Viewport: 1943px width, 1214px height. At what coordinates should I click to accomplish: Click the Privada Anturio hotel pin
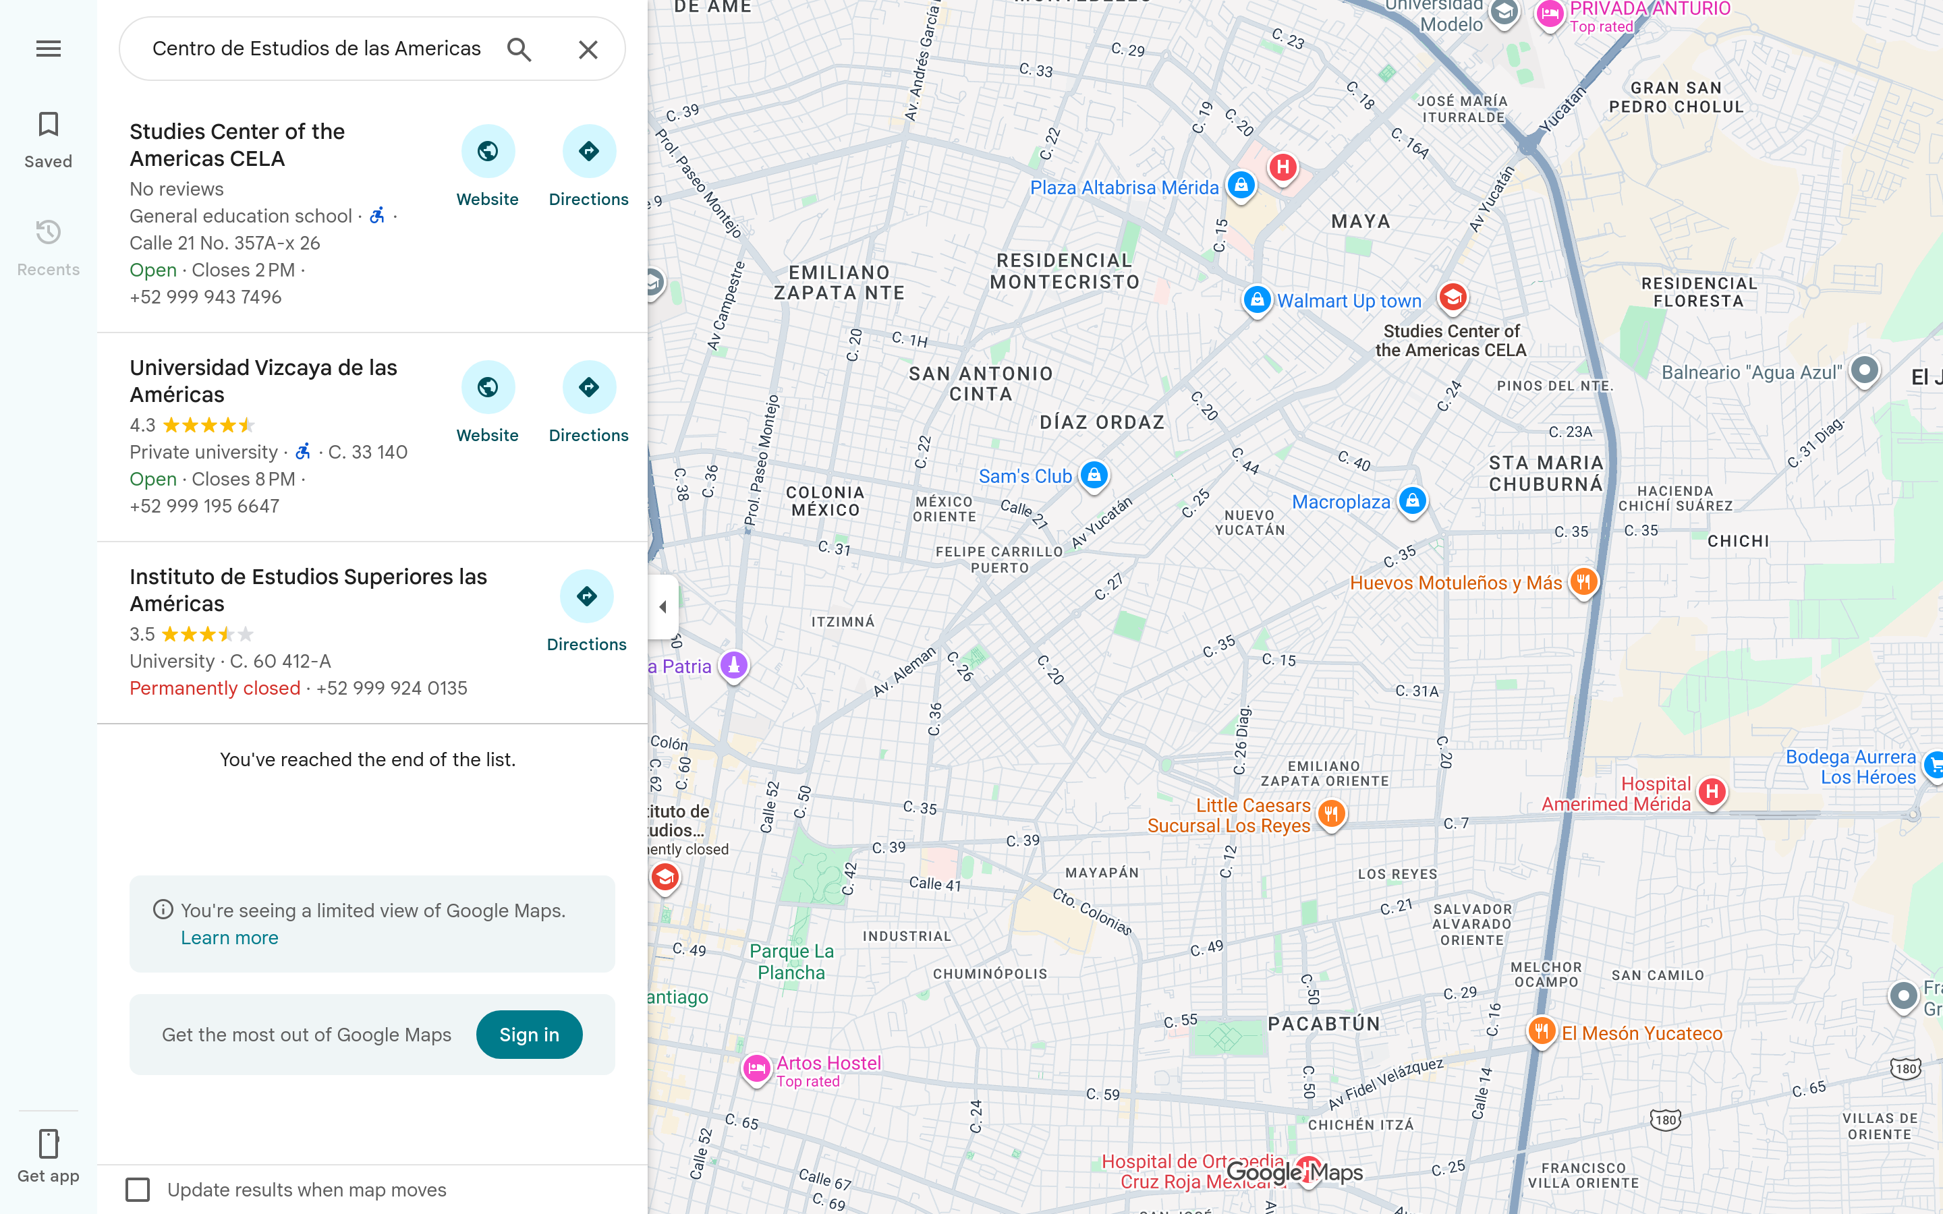(1550, 13)
